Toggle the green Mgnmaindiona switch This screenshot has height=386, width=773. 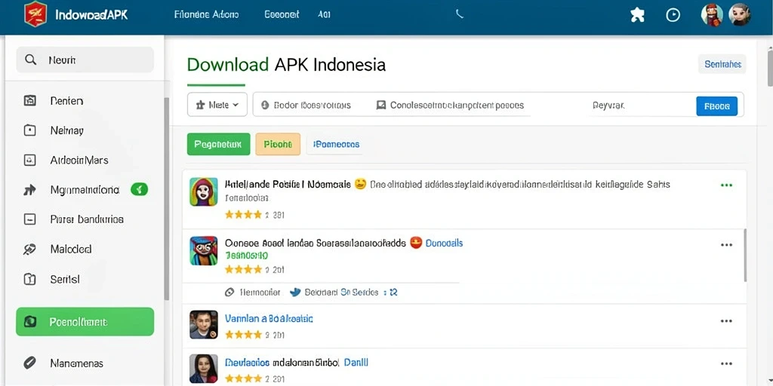point(140,189)
